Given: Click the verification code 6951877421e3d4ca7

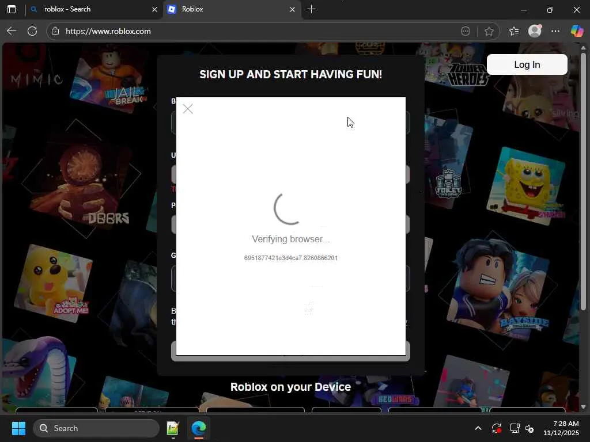Looking at the screenshot, I should tap(291, 258).
